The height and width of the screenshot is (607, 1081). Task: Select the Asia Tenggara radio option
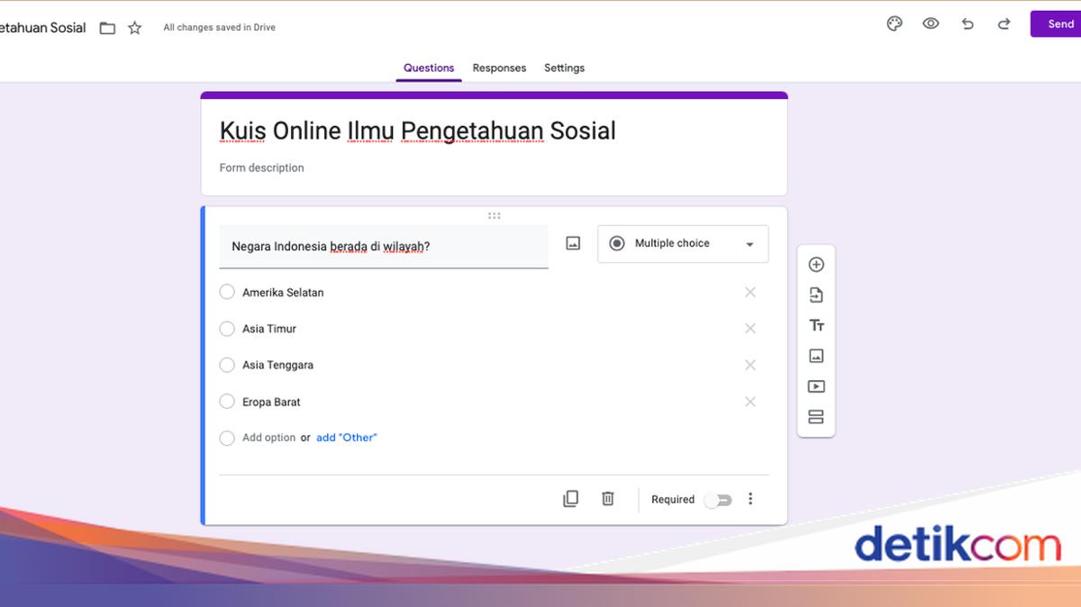(227, 365)
